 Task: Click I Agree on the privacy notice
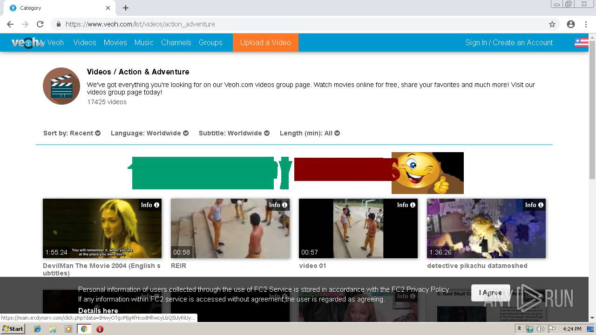(x=491, y=293)
